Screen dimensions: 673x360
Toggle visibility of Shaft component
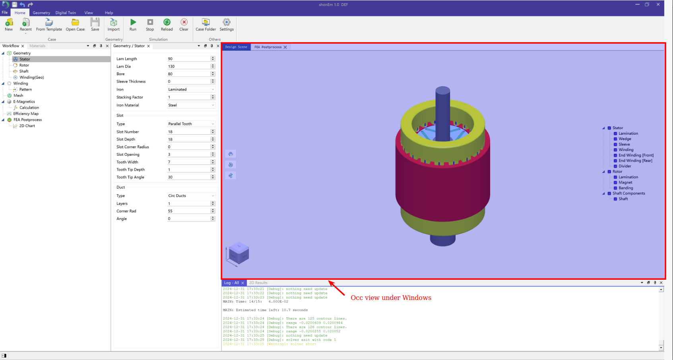coord(615,199)
